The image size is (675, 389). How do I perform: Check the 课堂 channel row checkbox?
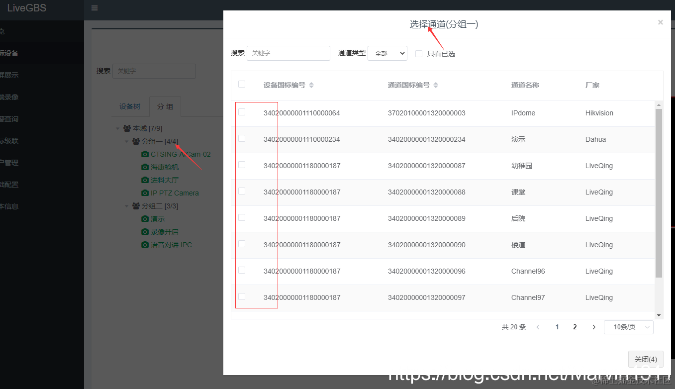tap(242, 191)
